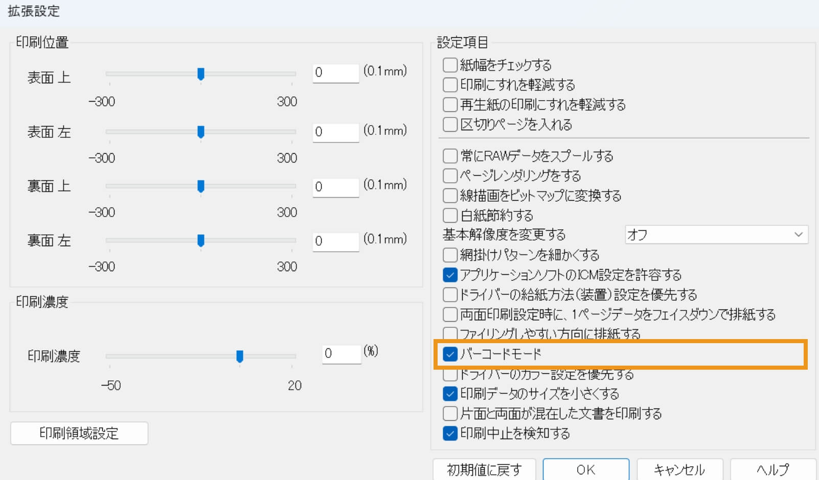Image resolution: width=819 pixels, height=480 pixels.
Task: Check 常にRAWデータをスプールする
Action: 449,156
